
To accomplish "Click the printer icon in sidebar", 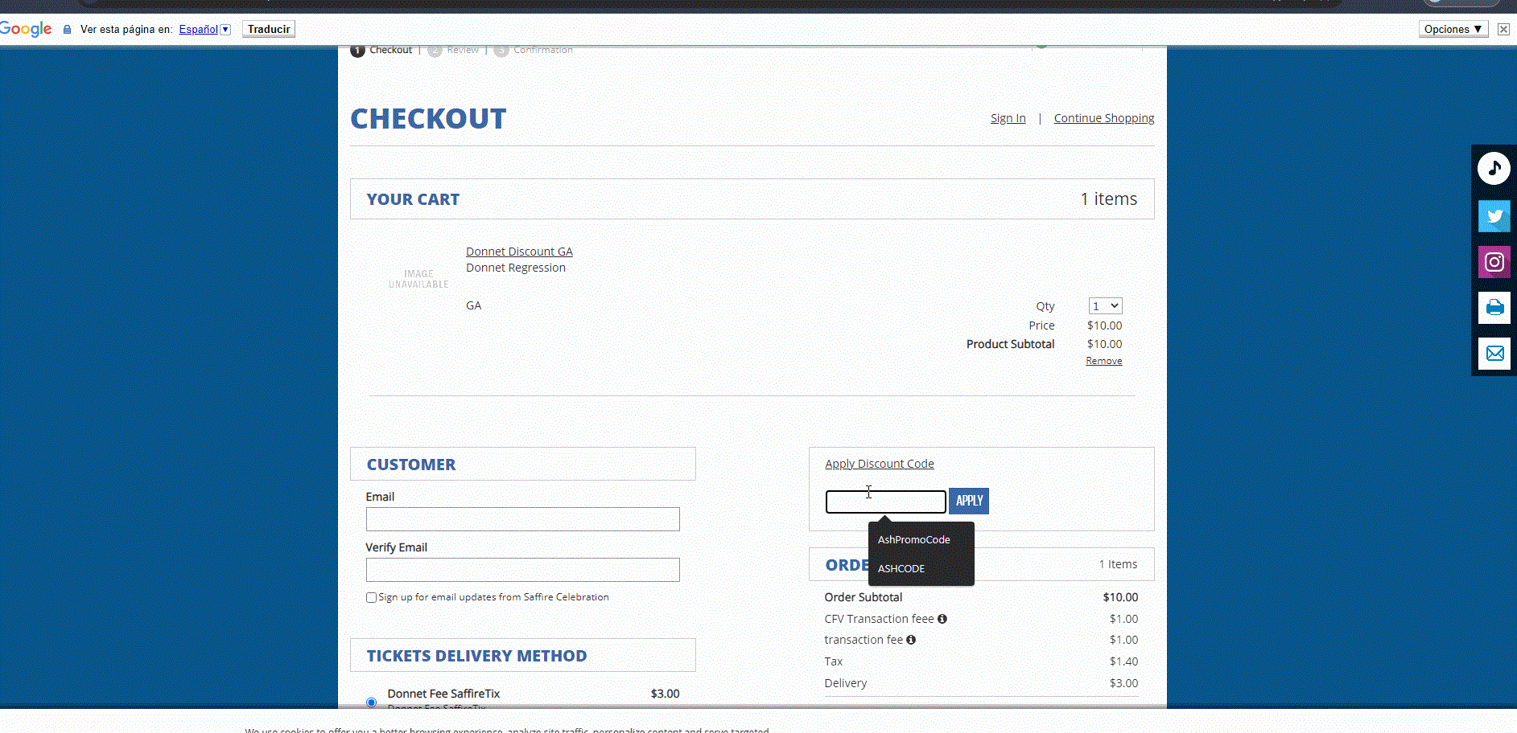I will coord(1494,308).
